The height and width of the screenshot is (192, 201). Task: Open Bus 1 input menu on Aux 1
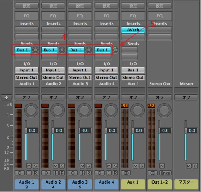[133, 70]
